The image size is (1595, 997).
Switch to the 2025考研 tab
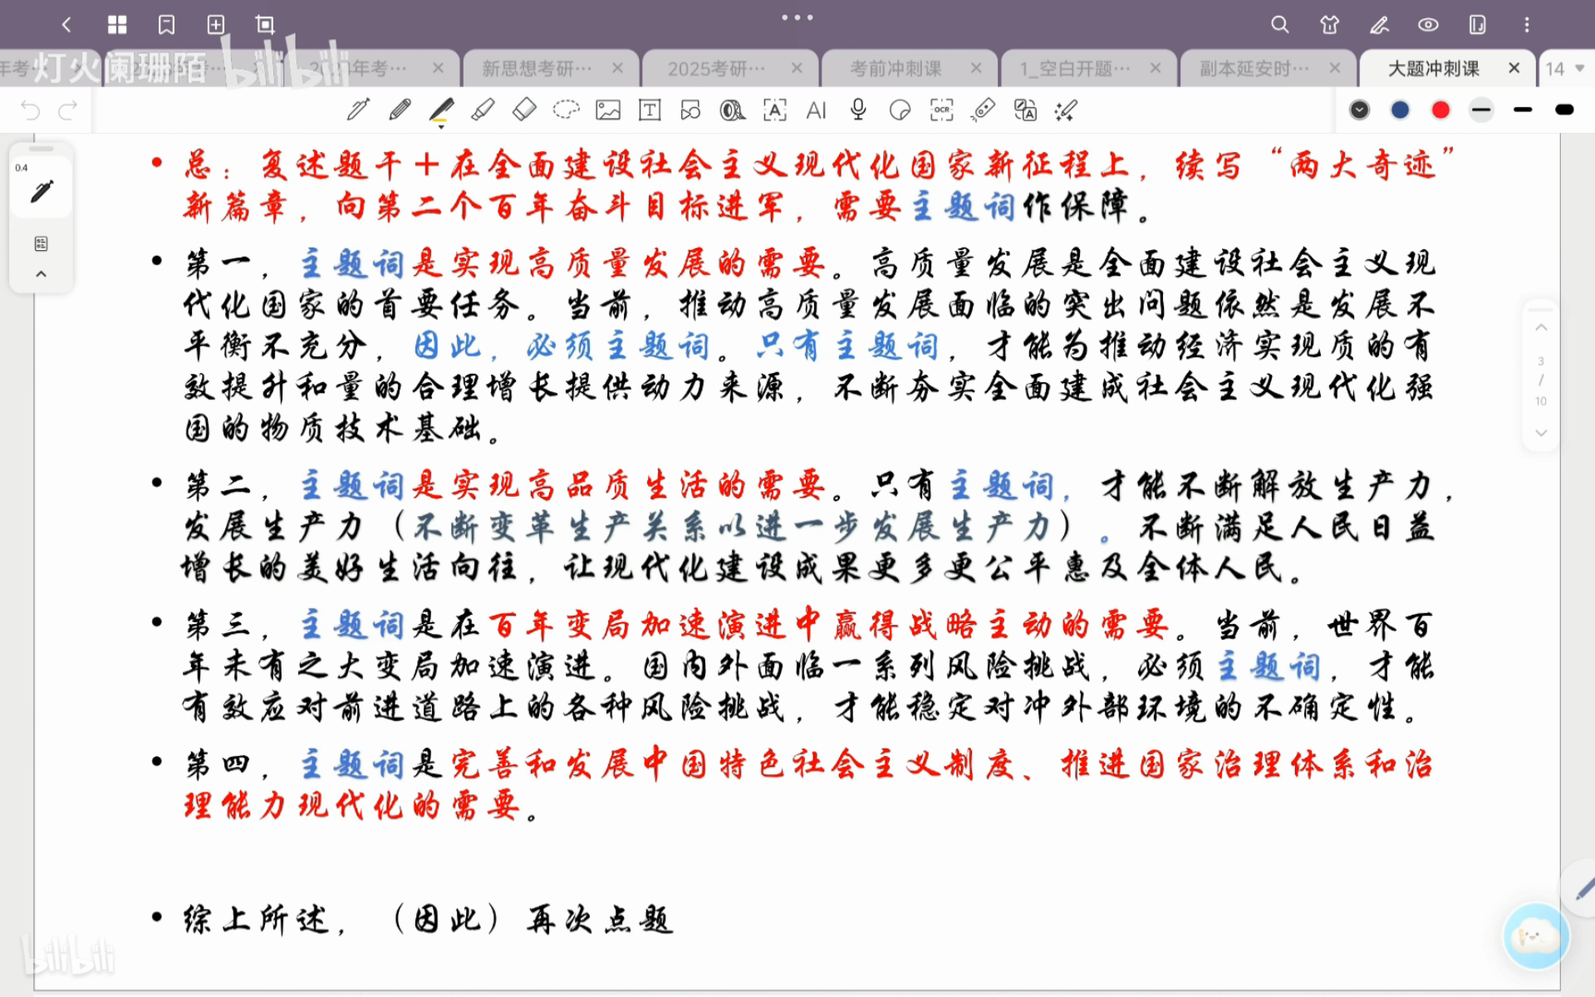click(716, 68)
